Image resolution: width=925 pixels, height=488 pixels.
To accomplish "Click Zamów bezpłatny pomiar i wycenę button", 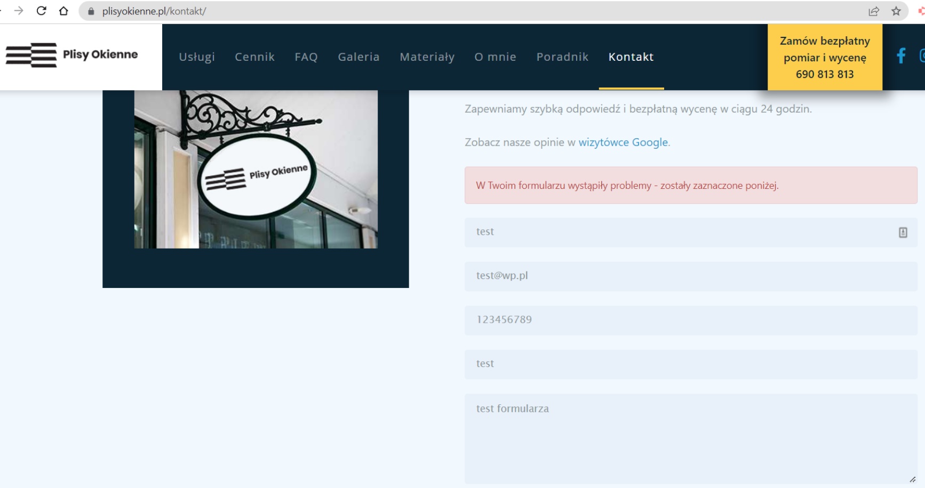I will 825,57.
